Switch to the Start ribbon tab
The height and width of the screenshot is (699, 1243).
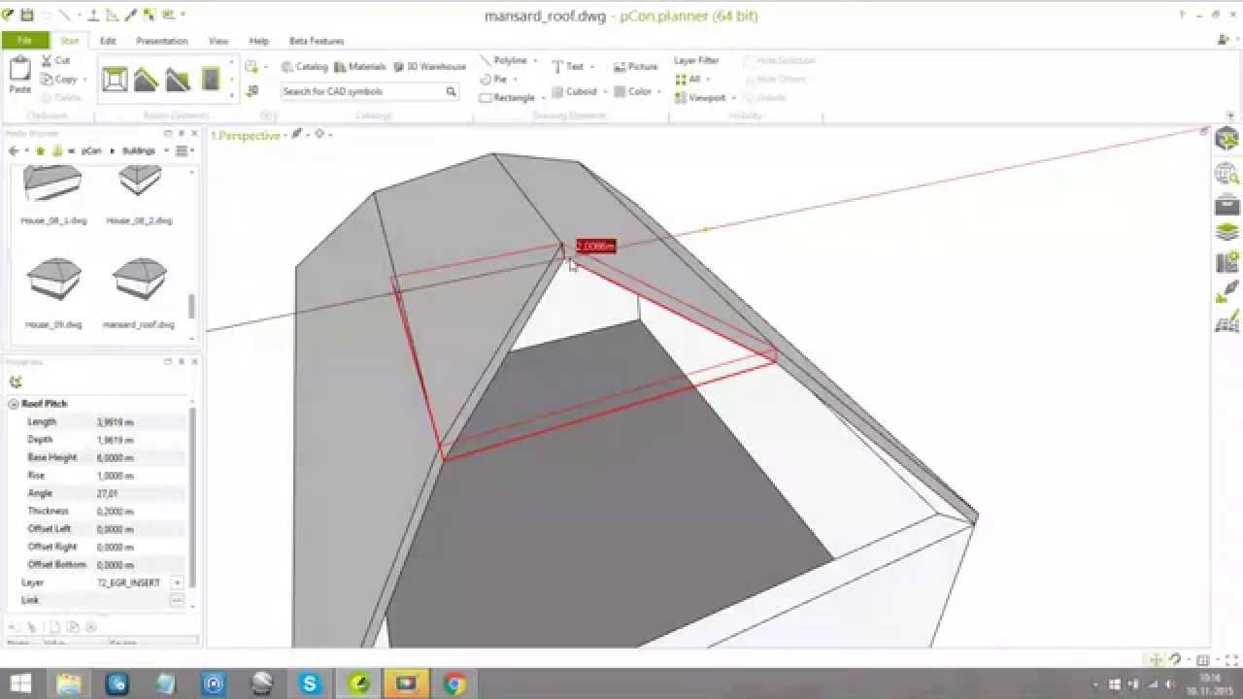69,41
